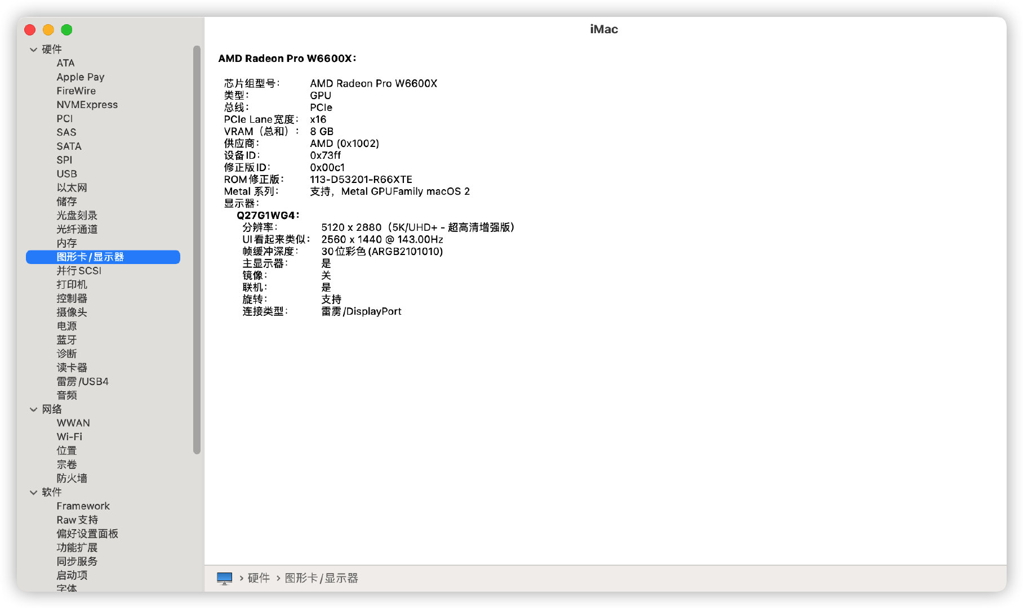Show Wi-Fi information

tap(69, 437)
